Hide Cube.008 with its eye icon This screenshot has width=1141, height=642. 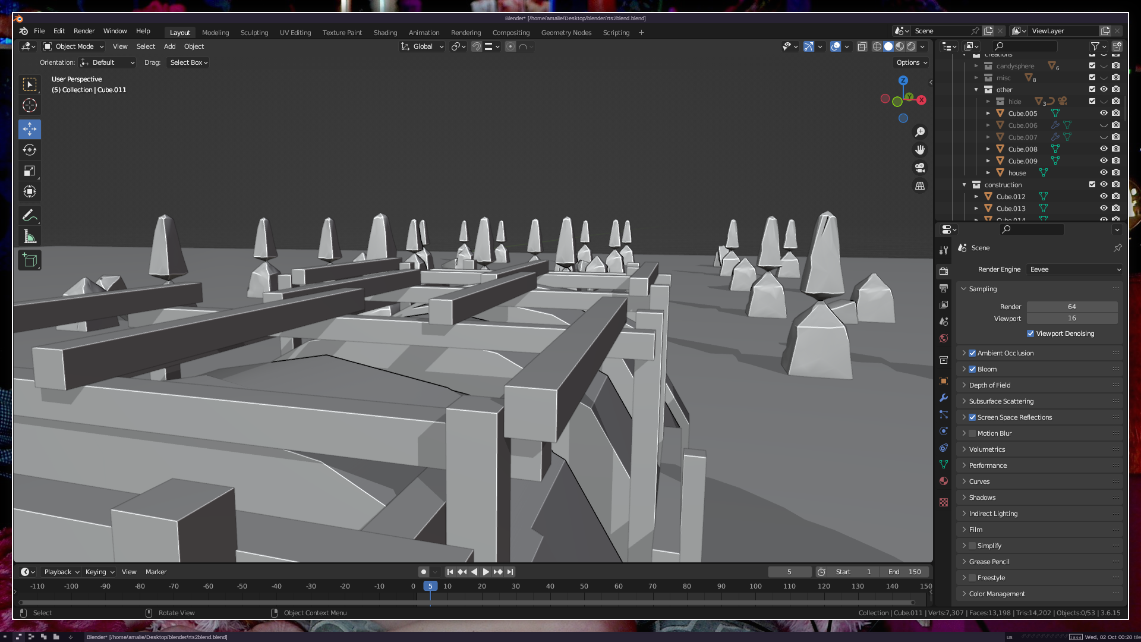(1104, 149)
